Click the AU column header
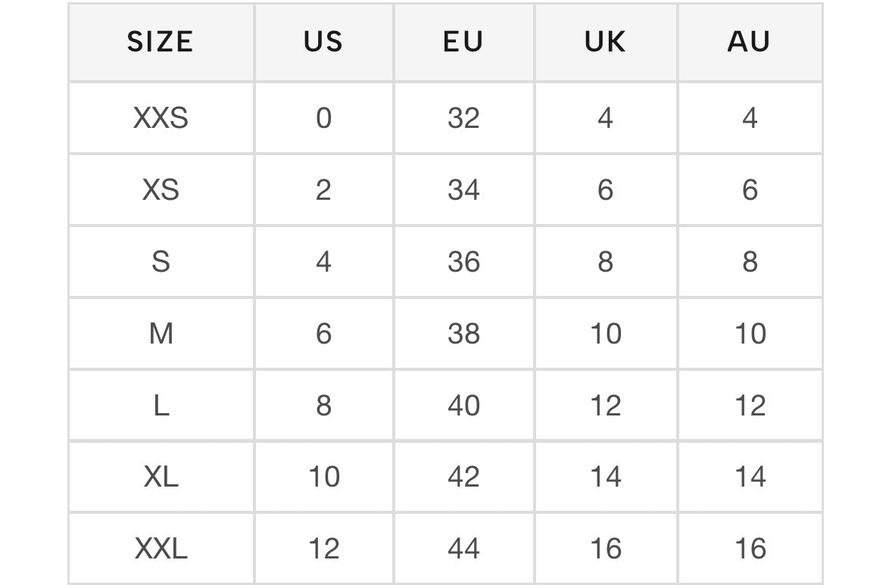Image resolution: width=892 pixels, height=588 pixels. [x=749, y=42]
